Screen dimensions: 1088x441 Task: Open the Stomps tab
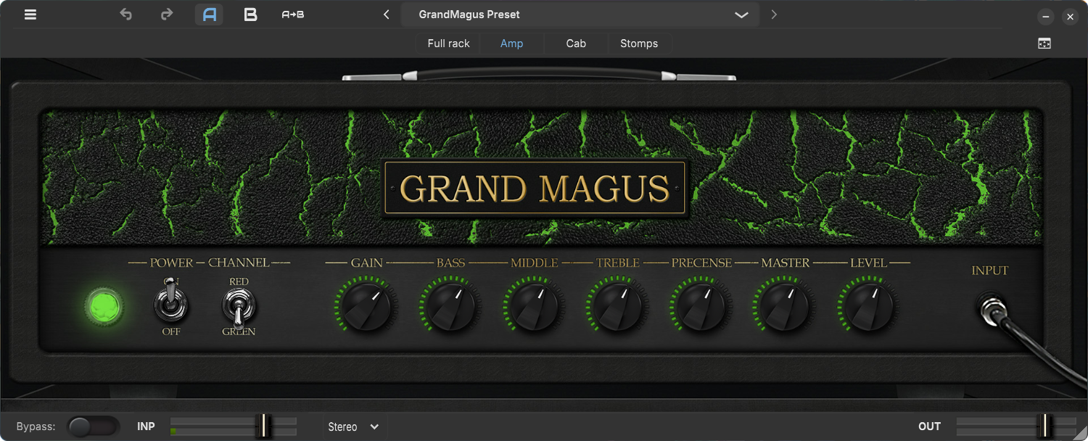point(638,43)
